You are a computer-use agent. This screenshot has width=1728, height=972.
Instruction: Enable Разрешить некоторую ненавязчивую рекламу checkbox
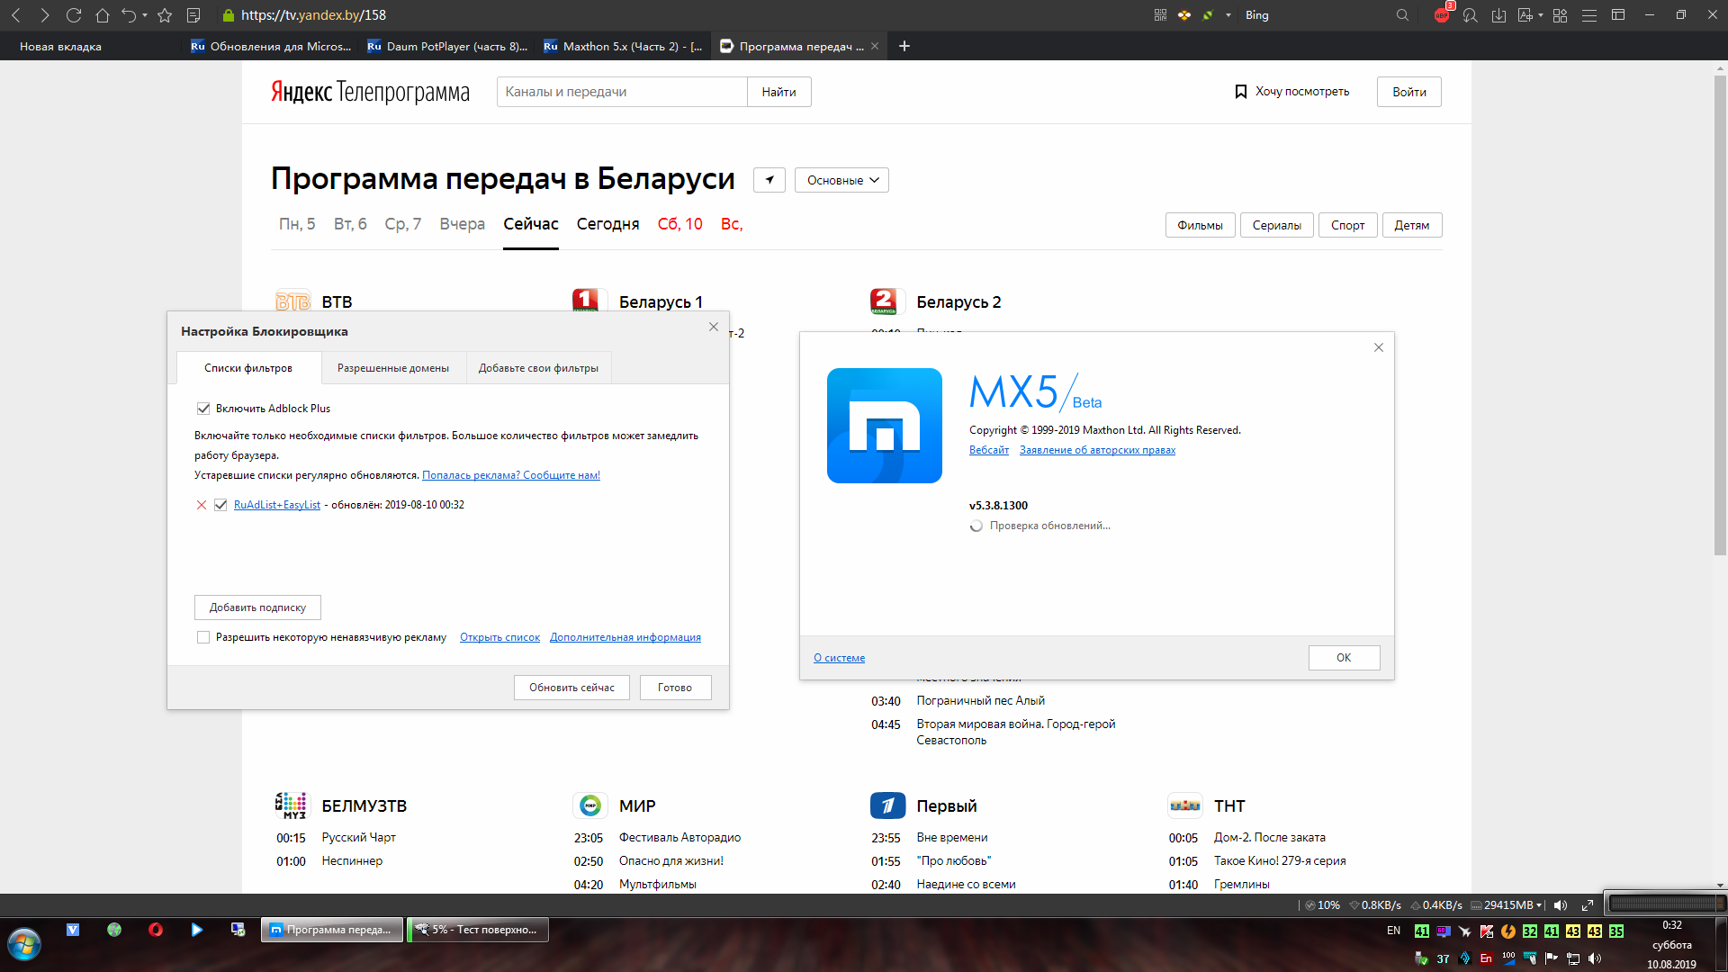click(203, 637)
